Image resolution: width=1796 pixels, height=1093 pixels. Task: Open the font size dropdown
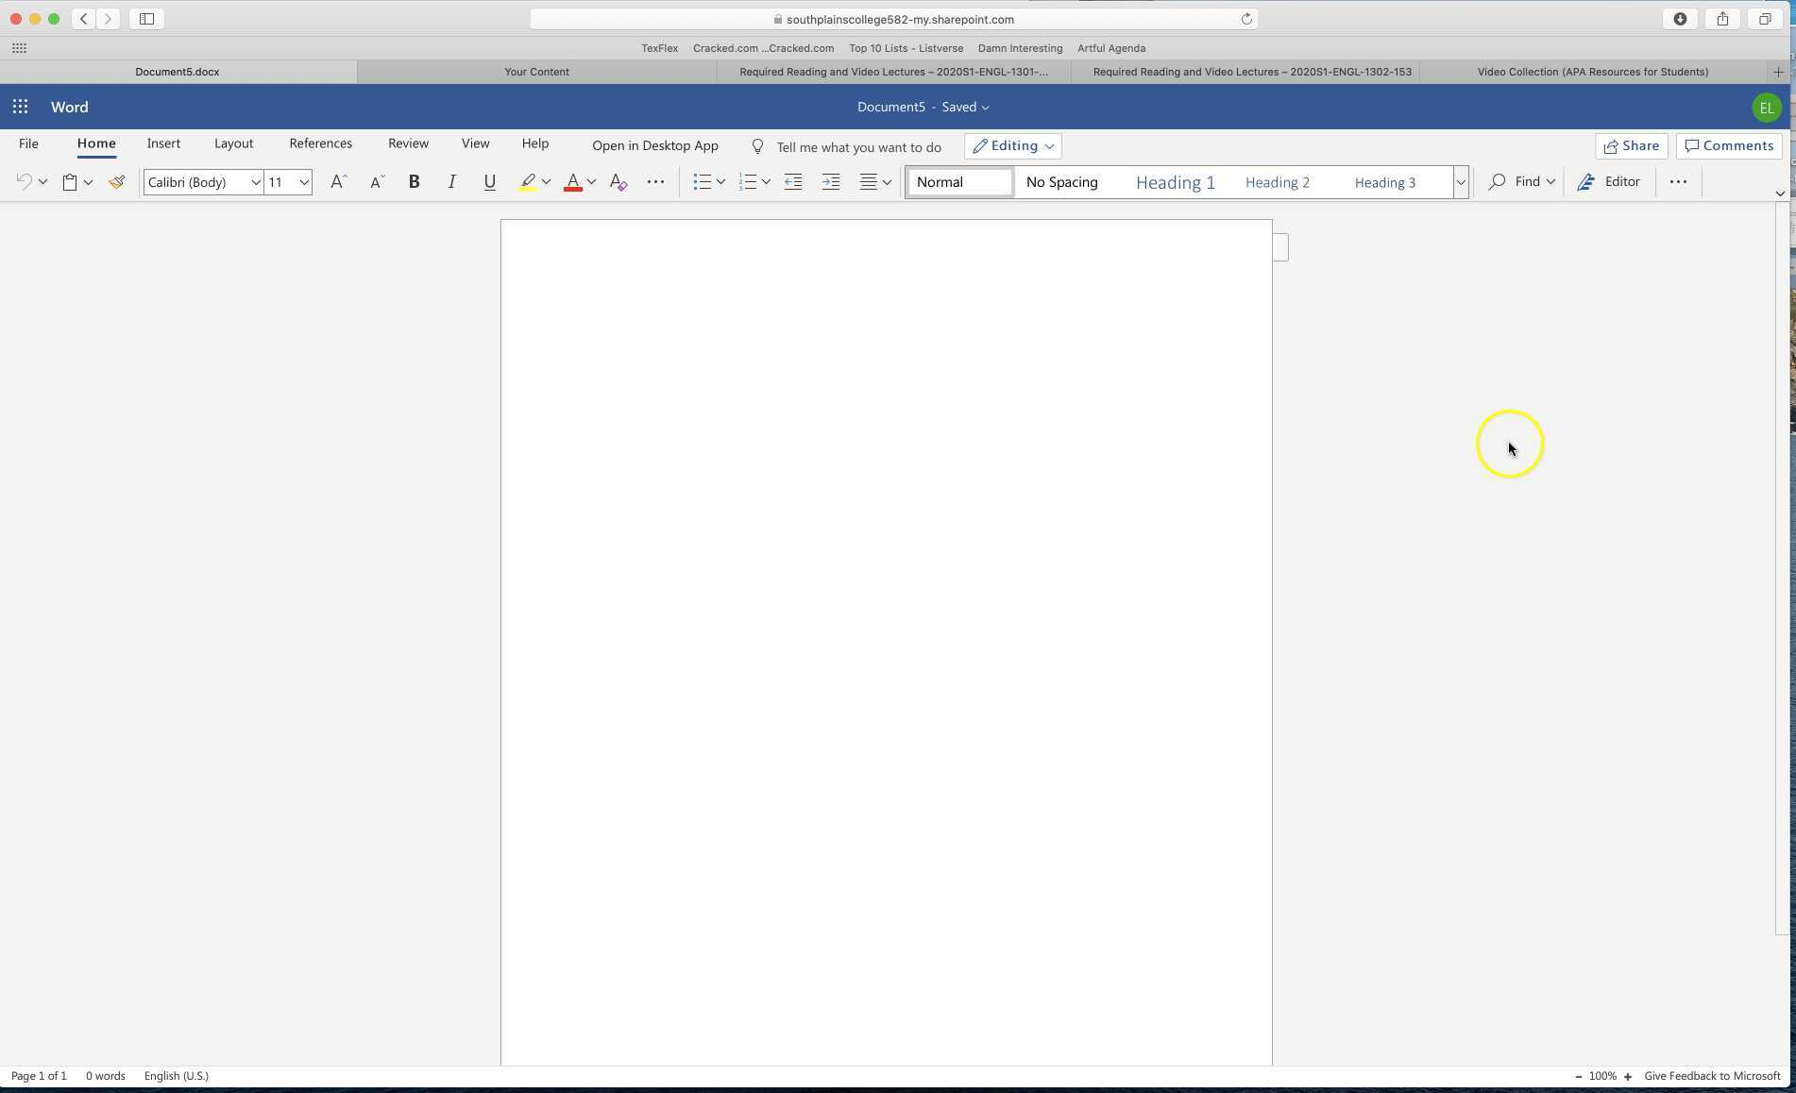click(302, 181)
